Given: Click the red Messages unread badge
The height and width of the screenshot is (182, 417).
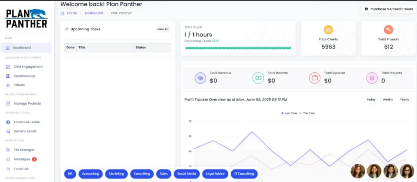Looking at the screenshot, I should click(34, 159).
